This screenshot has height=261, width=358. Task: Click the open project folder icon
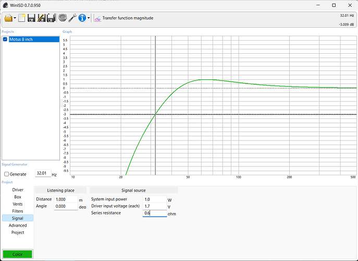[8, 18]
